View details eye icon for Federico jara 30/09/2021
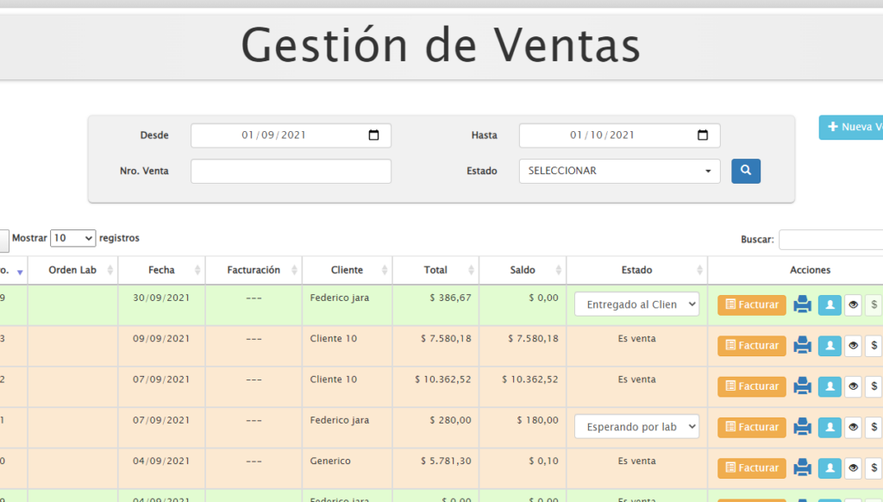 coord(853,304)
